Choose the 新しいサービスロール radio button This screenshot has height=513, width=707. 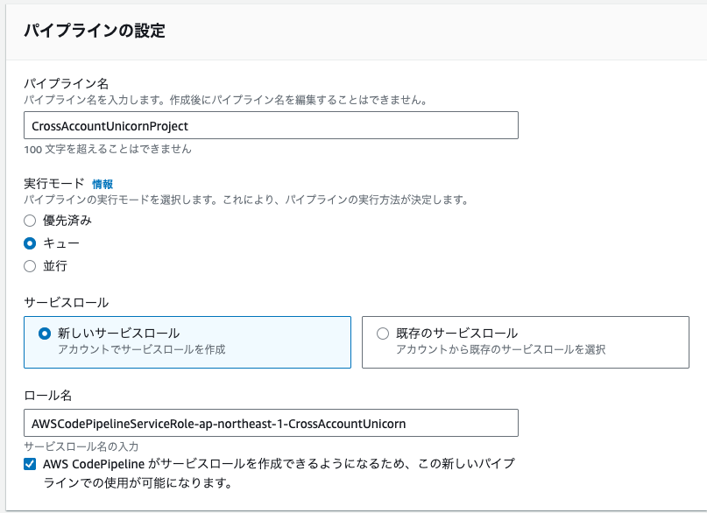pyautogui.click(x=45, y=334)
